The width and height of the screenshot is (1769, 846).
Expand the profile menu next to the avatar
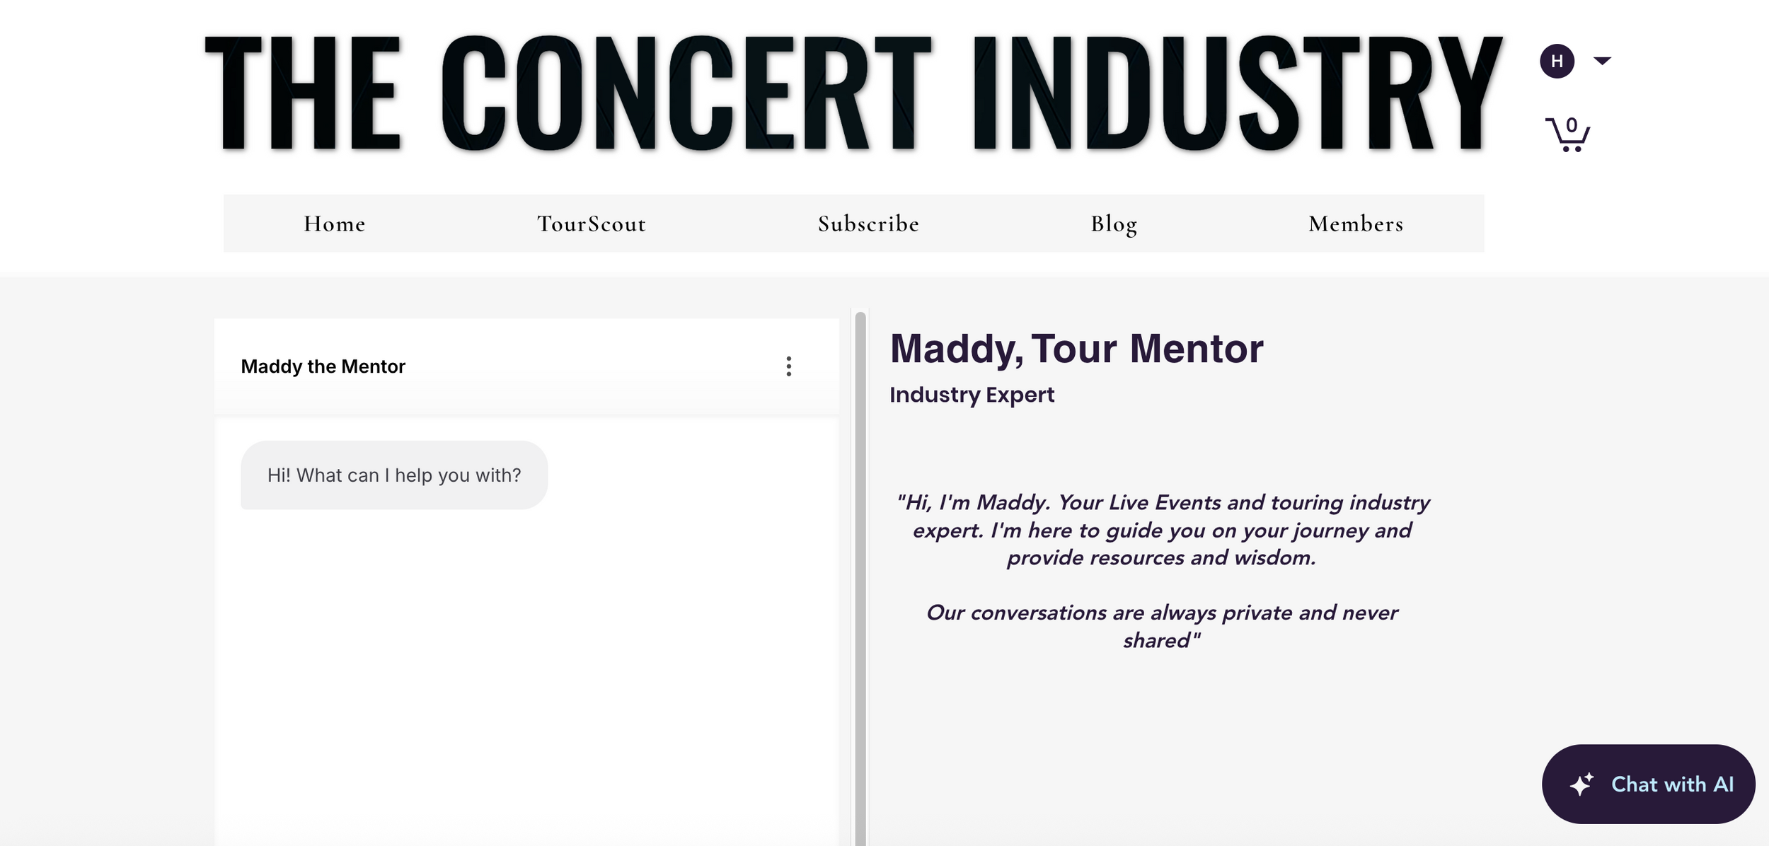click(x=1602, y=62)
